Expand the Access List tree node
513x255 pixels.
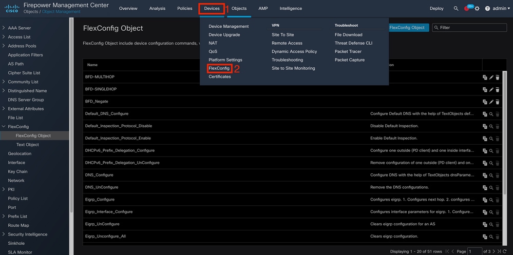(4, 37)
